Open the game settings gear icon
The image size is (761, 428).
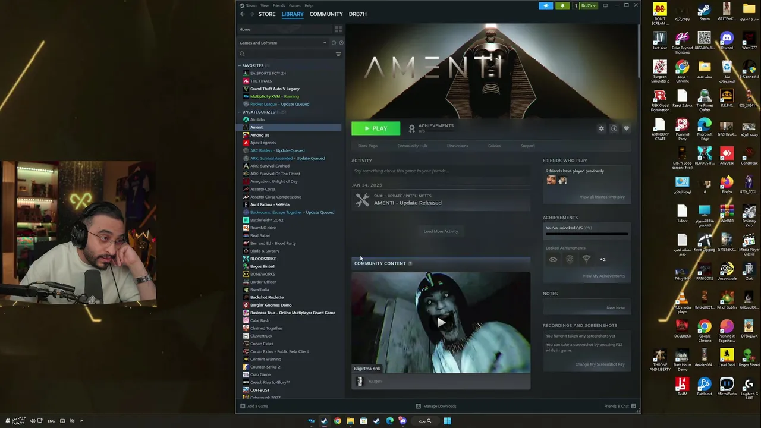(601, 128)
